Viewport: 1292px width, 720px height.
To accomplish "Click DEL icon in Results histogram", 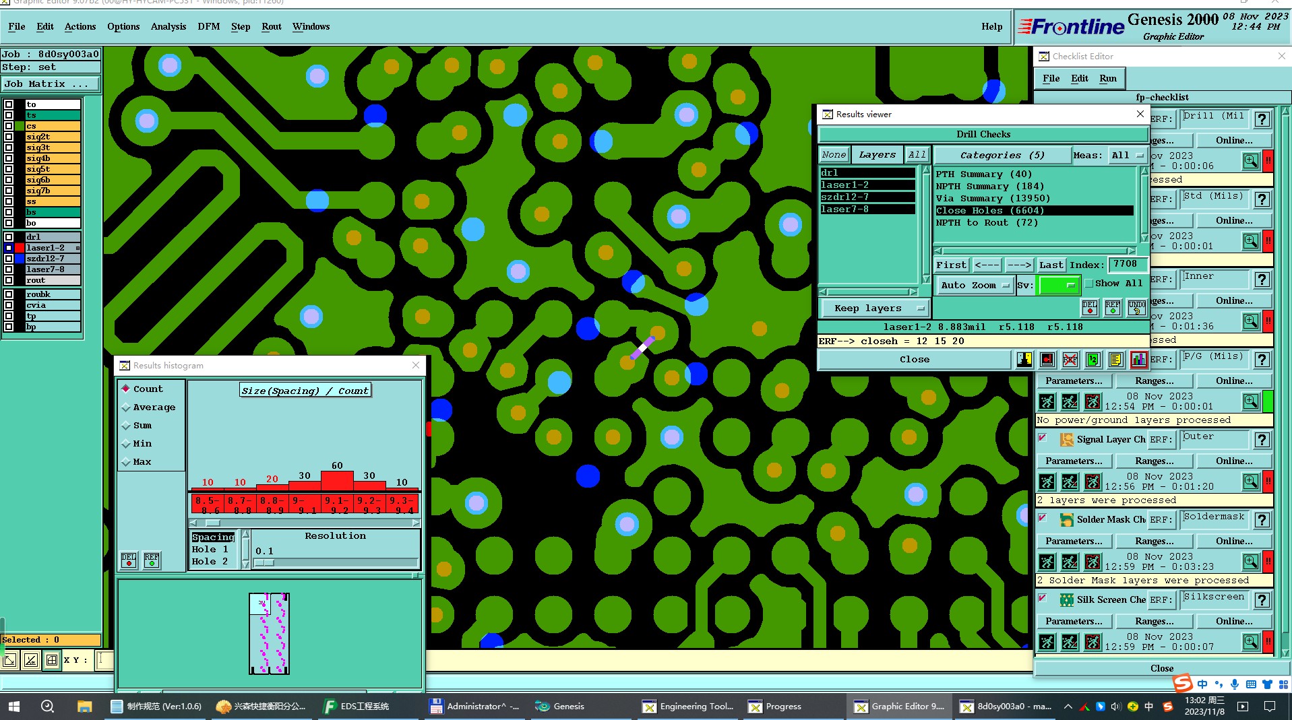I will click(129, 560).
